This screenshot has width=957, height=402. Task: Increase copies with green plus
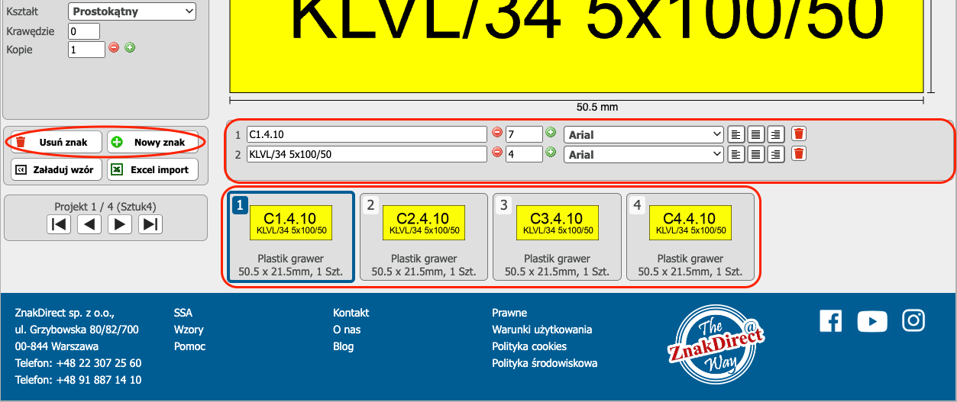130,48
